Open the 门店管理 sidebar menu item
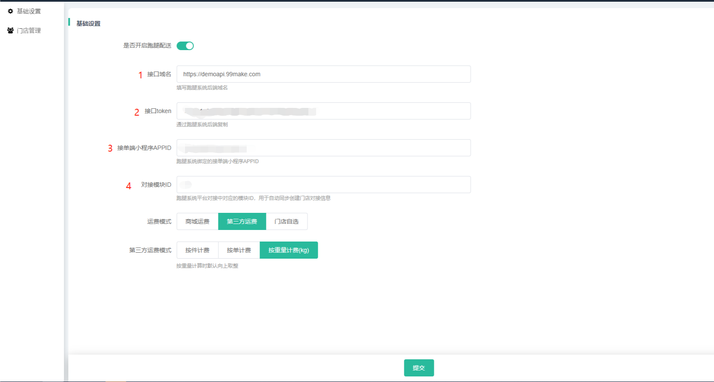The width and height of the screenshot is (714, 382). pos(29,30)
